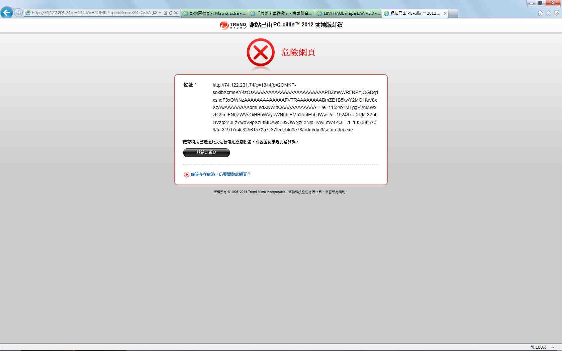Switch to the 18W HAUL mapa tab
This screenshot has width=562, height=351.
[x=349, y=13]
